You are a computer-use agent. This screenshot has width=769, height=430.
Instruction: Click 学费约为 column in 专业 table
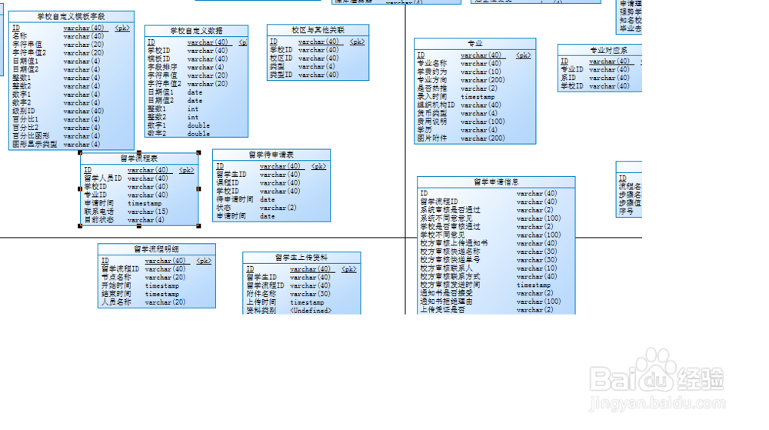click(432, 72)
